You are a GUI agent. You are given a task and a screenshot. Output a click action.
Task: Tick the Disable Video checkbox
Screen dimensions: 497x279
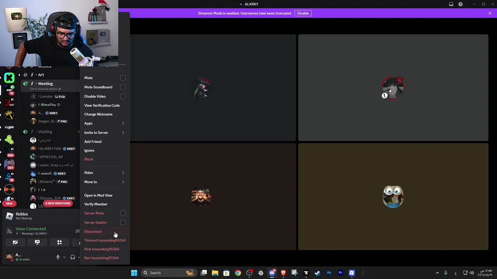click(123, 96)
